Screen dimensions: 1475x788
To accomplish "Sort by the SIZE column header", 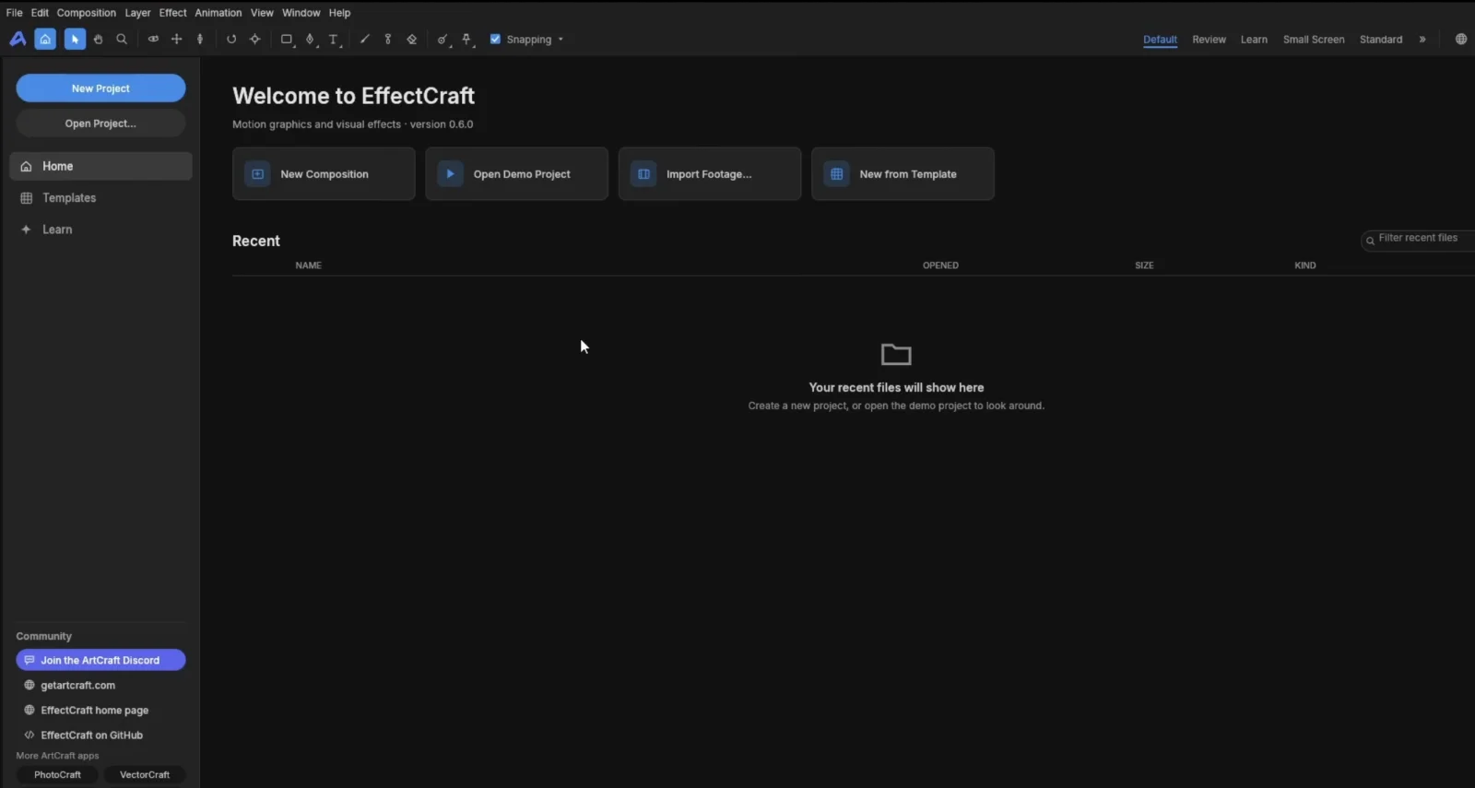I will coord(1144,265).
